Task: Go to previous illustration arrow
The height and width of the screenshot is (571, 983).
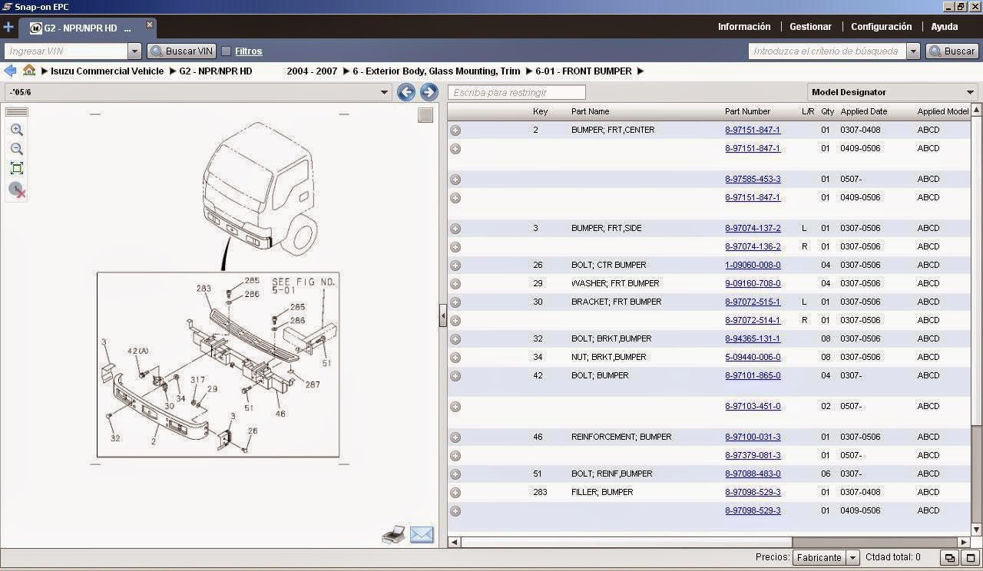Action: tap(406, 92)
